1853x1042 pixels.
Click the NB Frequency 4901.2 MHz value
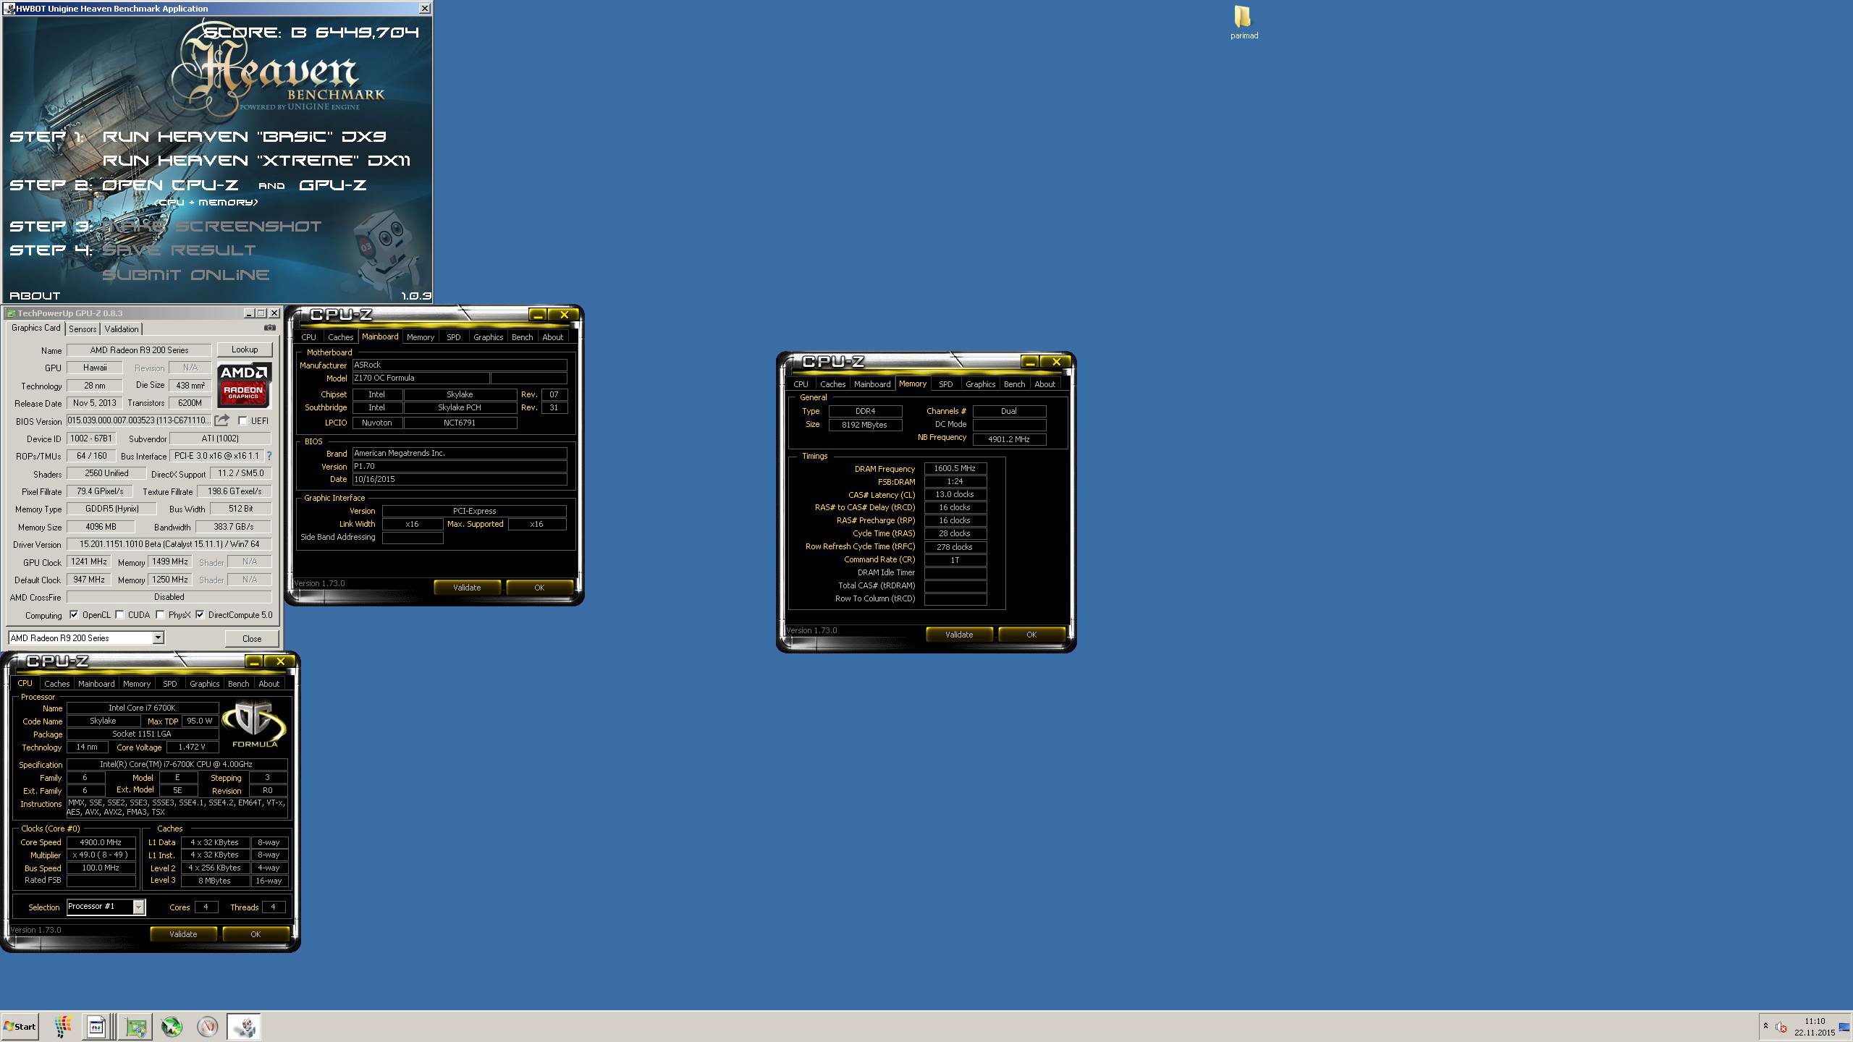1009,439
